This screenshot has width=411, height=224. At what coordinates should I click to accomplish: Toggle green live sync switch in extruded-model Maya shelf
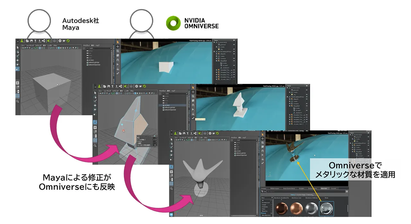(126, 86)
